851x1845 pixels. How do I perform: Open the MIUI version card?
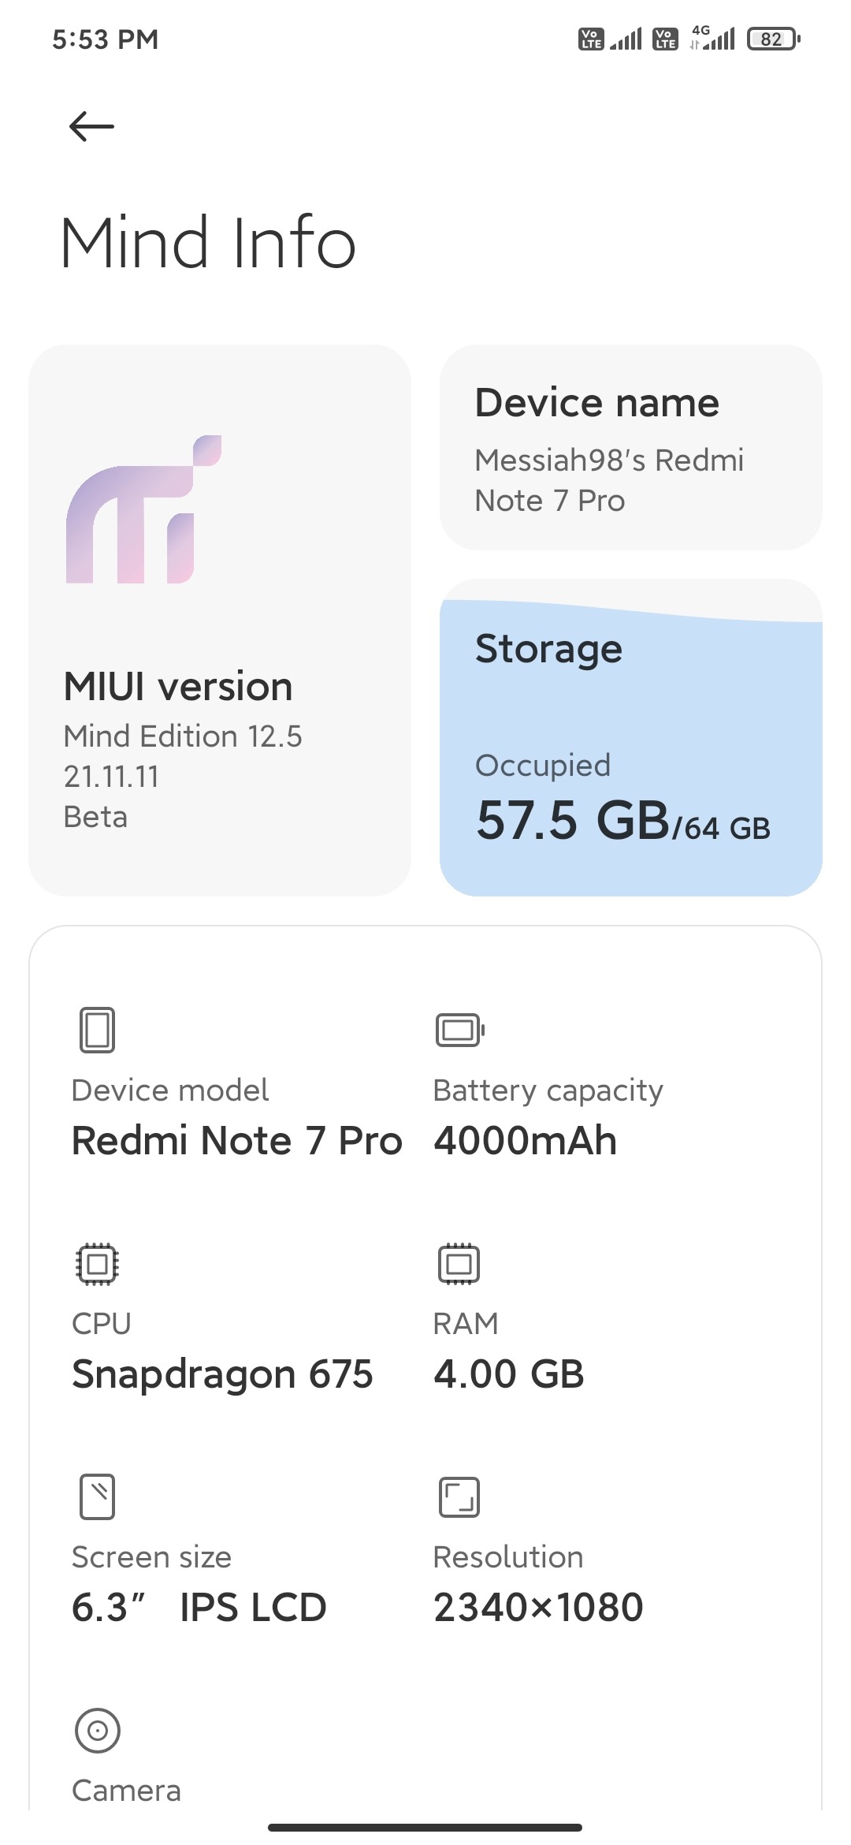[219, 620]
